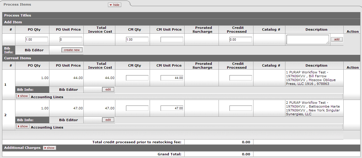Click PO Qty field in Add Item
Image resolution: width=362 pixels, height=158 pixels.
click(x=37, y=39)
